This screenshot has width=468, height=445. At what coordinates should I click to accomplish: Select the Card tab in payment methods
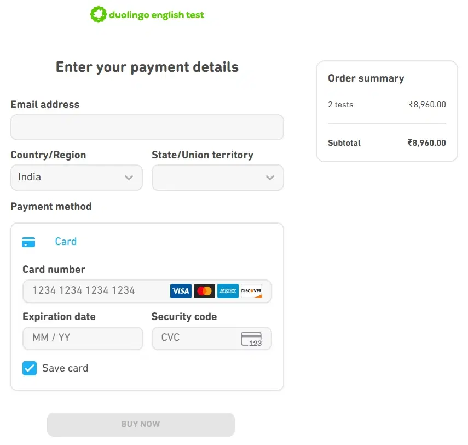click(66, 241)
